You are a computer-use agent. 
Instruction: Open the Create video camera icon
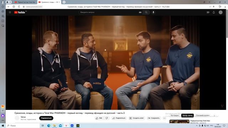pyautogui.click(x=208, y=12)
